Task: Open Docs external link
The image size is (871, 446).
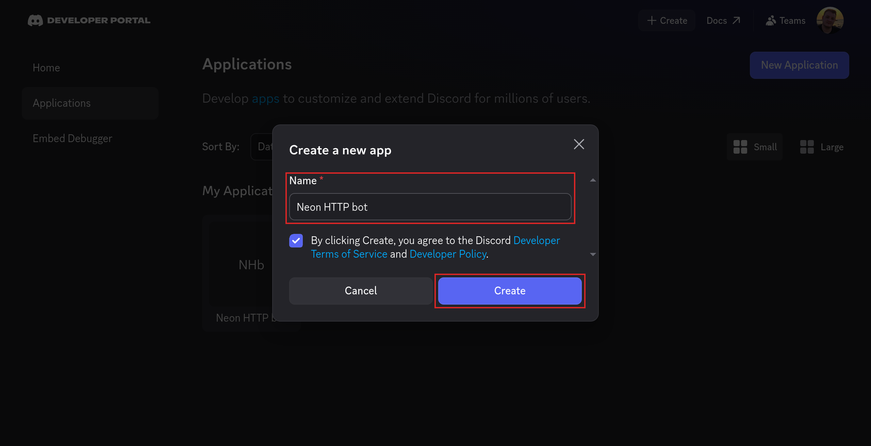Action: pyautogui.click(x=723, y=20)
